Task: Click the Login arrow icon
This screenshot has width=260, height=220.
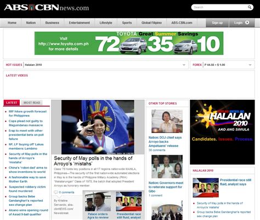Action: pyautogui.click(x=247, y=22)
